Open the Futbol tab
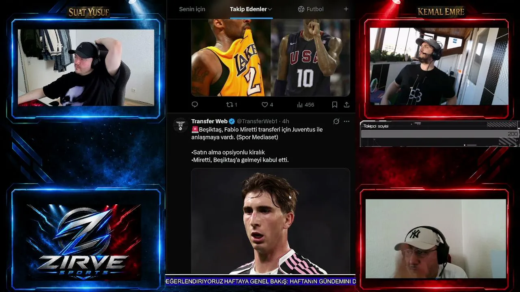Viewport: 520px width, 292px height. tap(311, 9)
